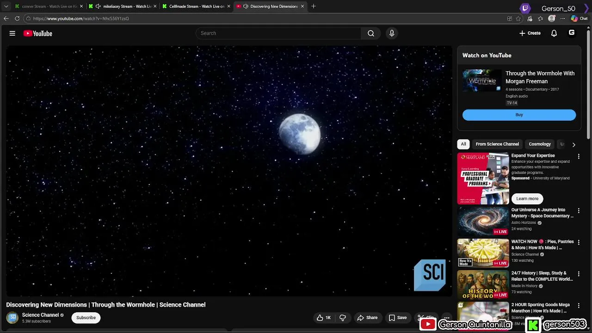Image resolution: width=592 pixels, height=333 pixels.
Task: Click the Made In History channel name
Action: pos(524,286)
